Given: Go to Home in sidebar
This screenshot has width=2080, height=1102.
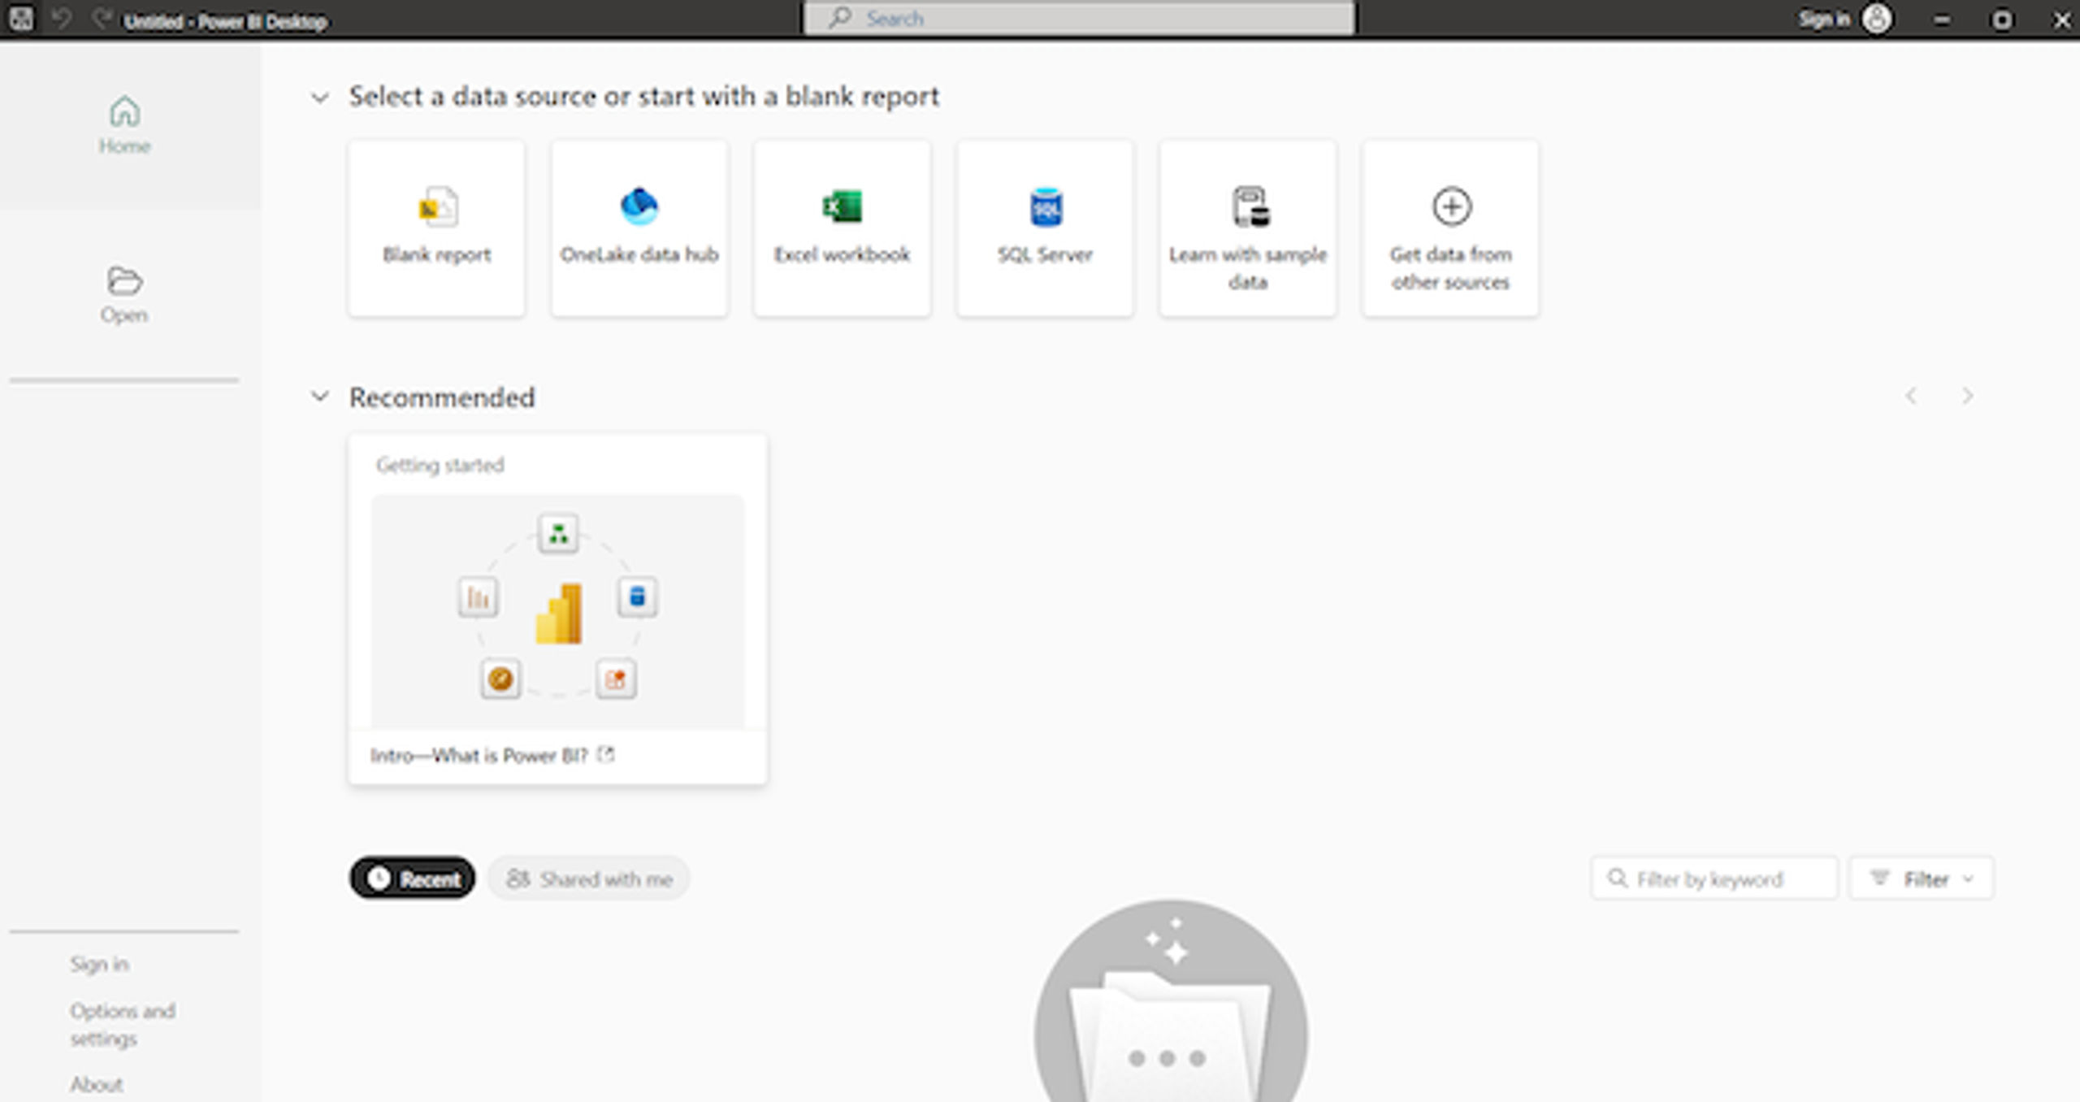Looking at the screenshot, I should coord(124,126).
